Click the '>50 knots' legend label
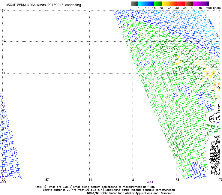Screen dimensions: 222x195 (x=213, y=8)
